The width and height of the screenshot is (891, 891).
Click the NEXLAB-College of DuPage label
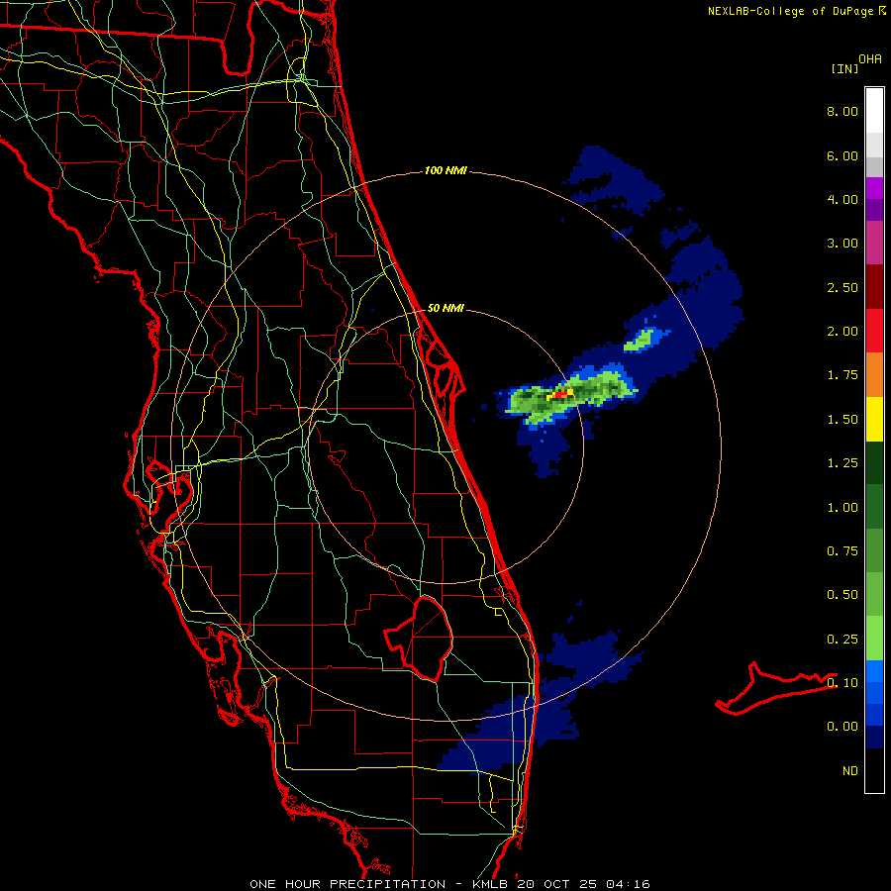[790, 11]
